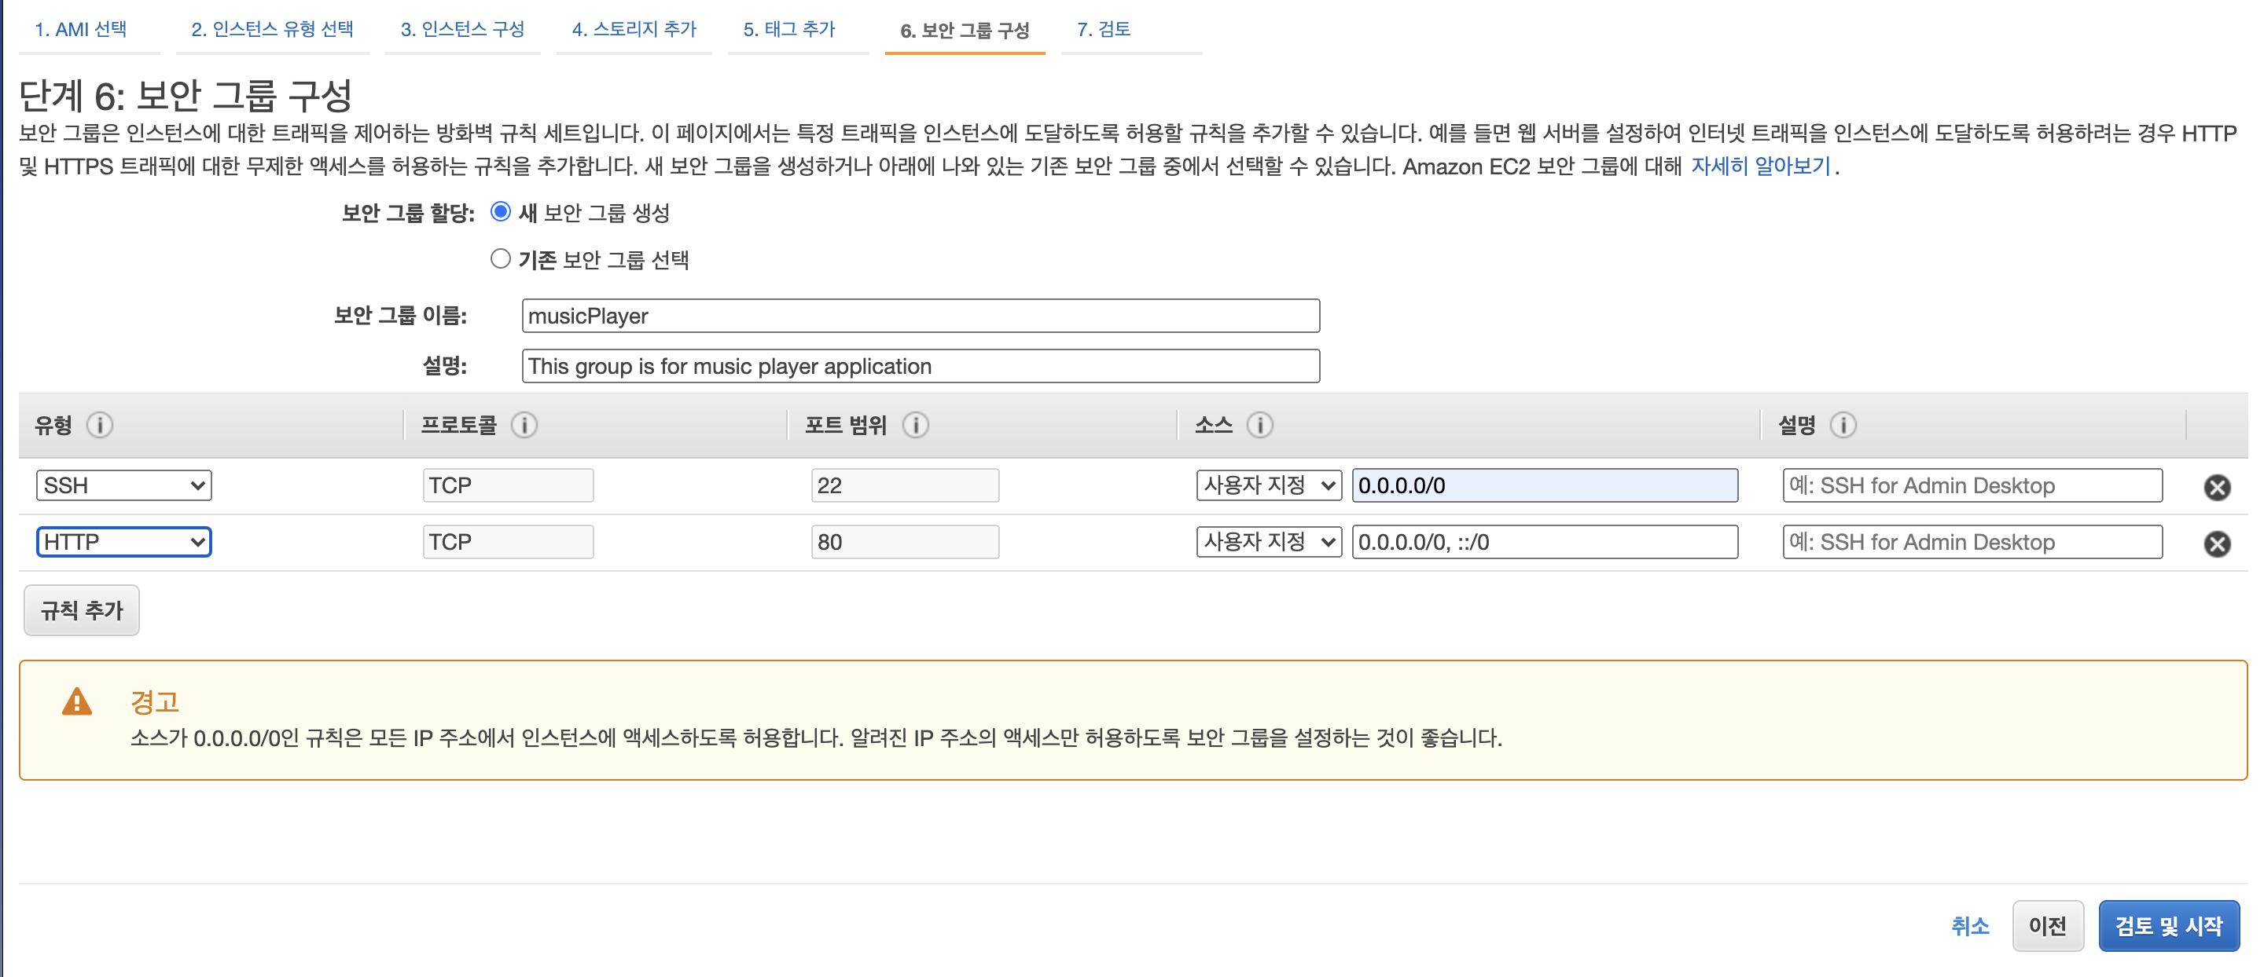This screenshot has height=977, width=2264.
Task: Click the warning triangle icon
Action: (x=77, y=702)
